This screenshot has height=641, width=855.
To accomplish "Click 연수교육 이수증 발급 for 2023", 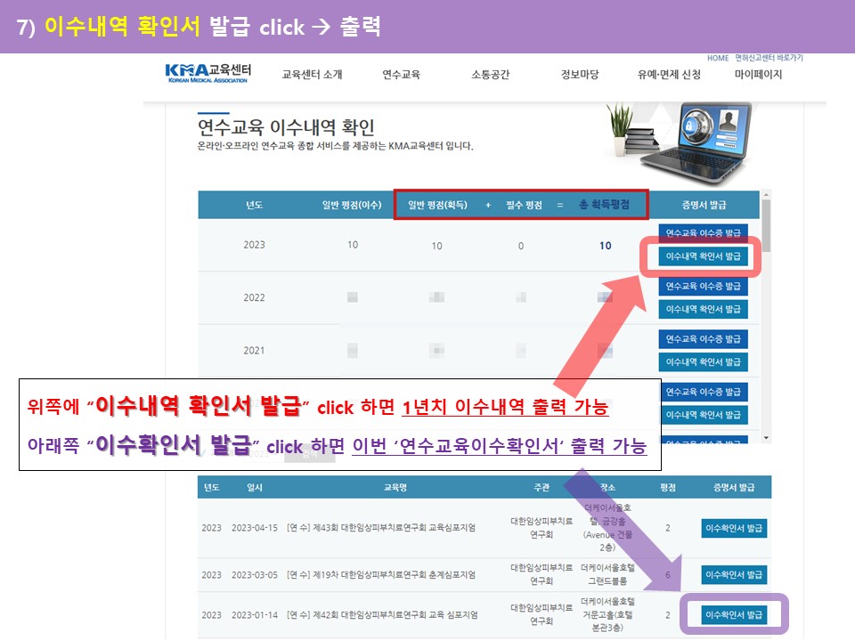I will click(x=704, y=233).
